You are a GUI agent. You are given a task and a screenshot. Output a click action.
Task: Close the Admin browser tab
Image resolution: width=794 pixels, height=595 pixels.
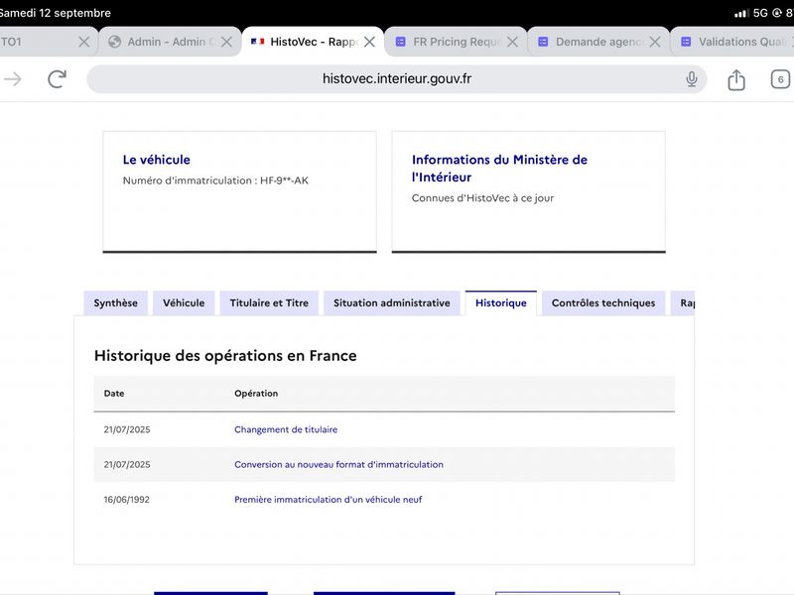[x=227, y=42]
